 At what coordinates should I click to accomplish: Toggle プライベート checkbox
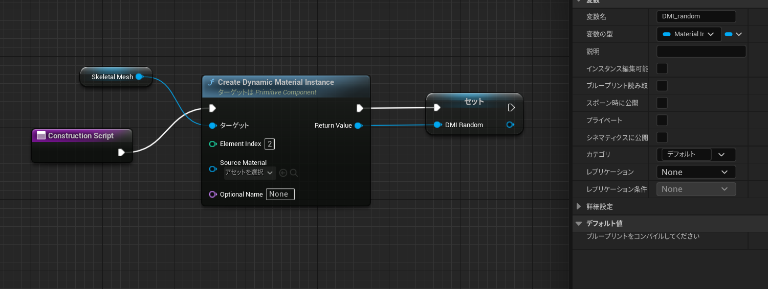coord(662,121)
